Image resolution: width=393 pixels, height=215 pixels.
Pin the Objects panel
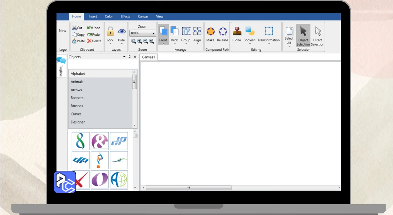tap(130, 57)
